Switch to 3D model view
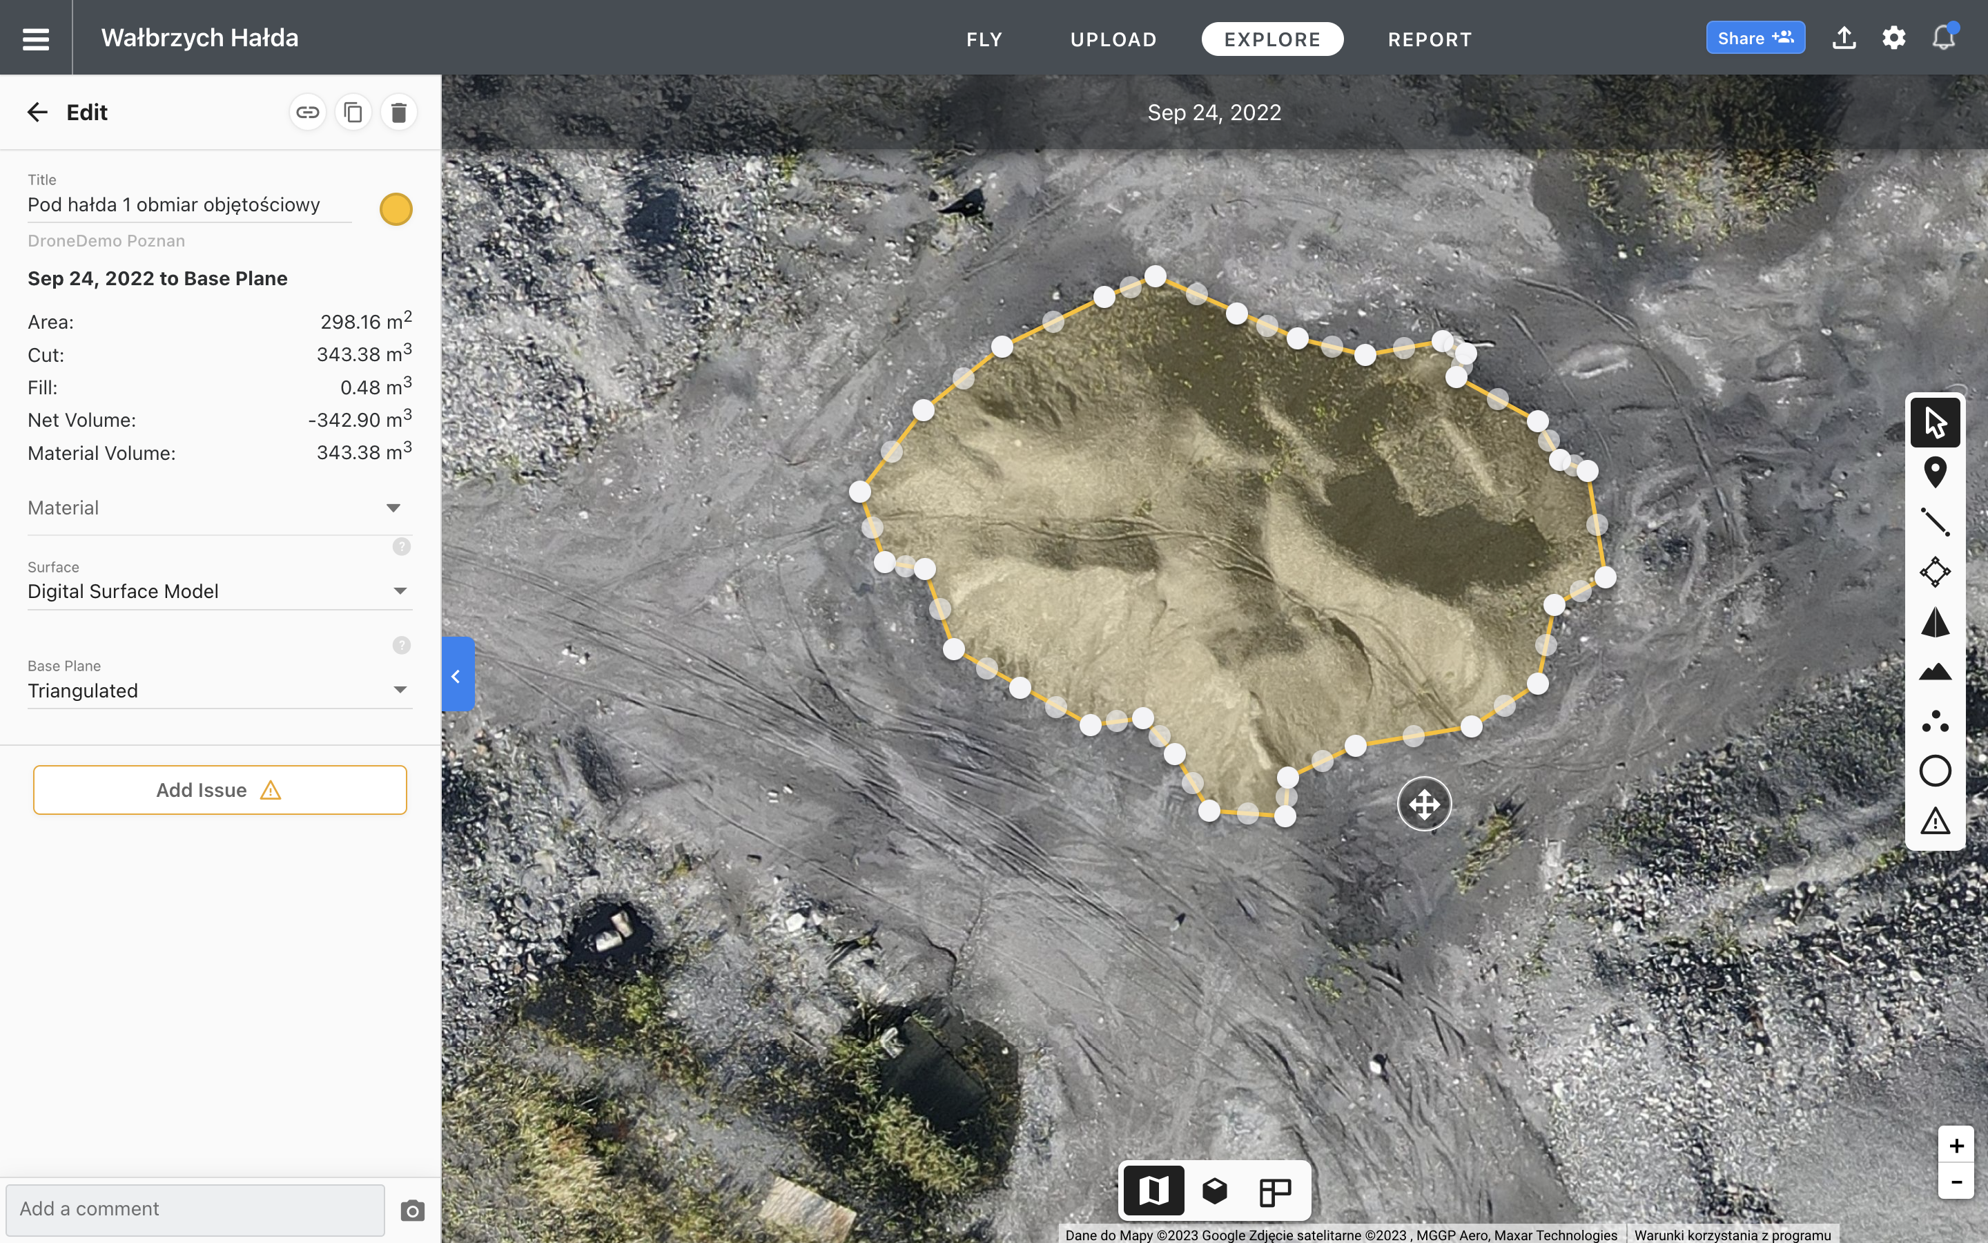1988x1243 pixels. pos(1214,1191)
